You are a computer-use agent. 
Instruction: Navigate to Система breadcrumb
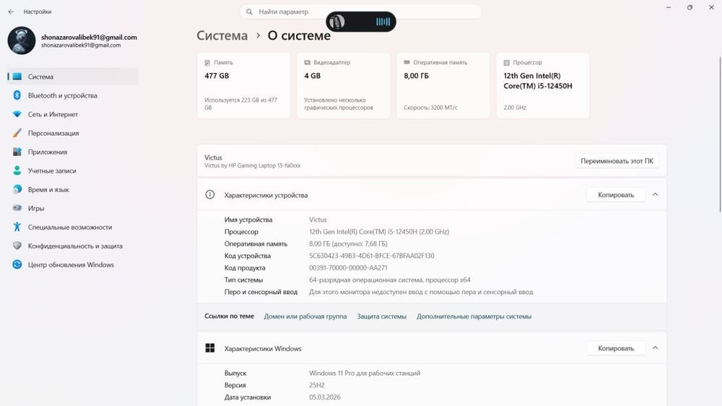pos(222,35)
